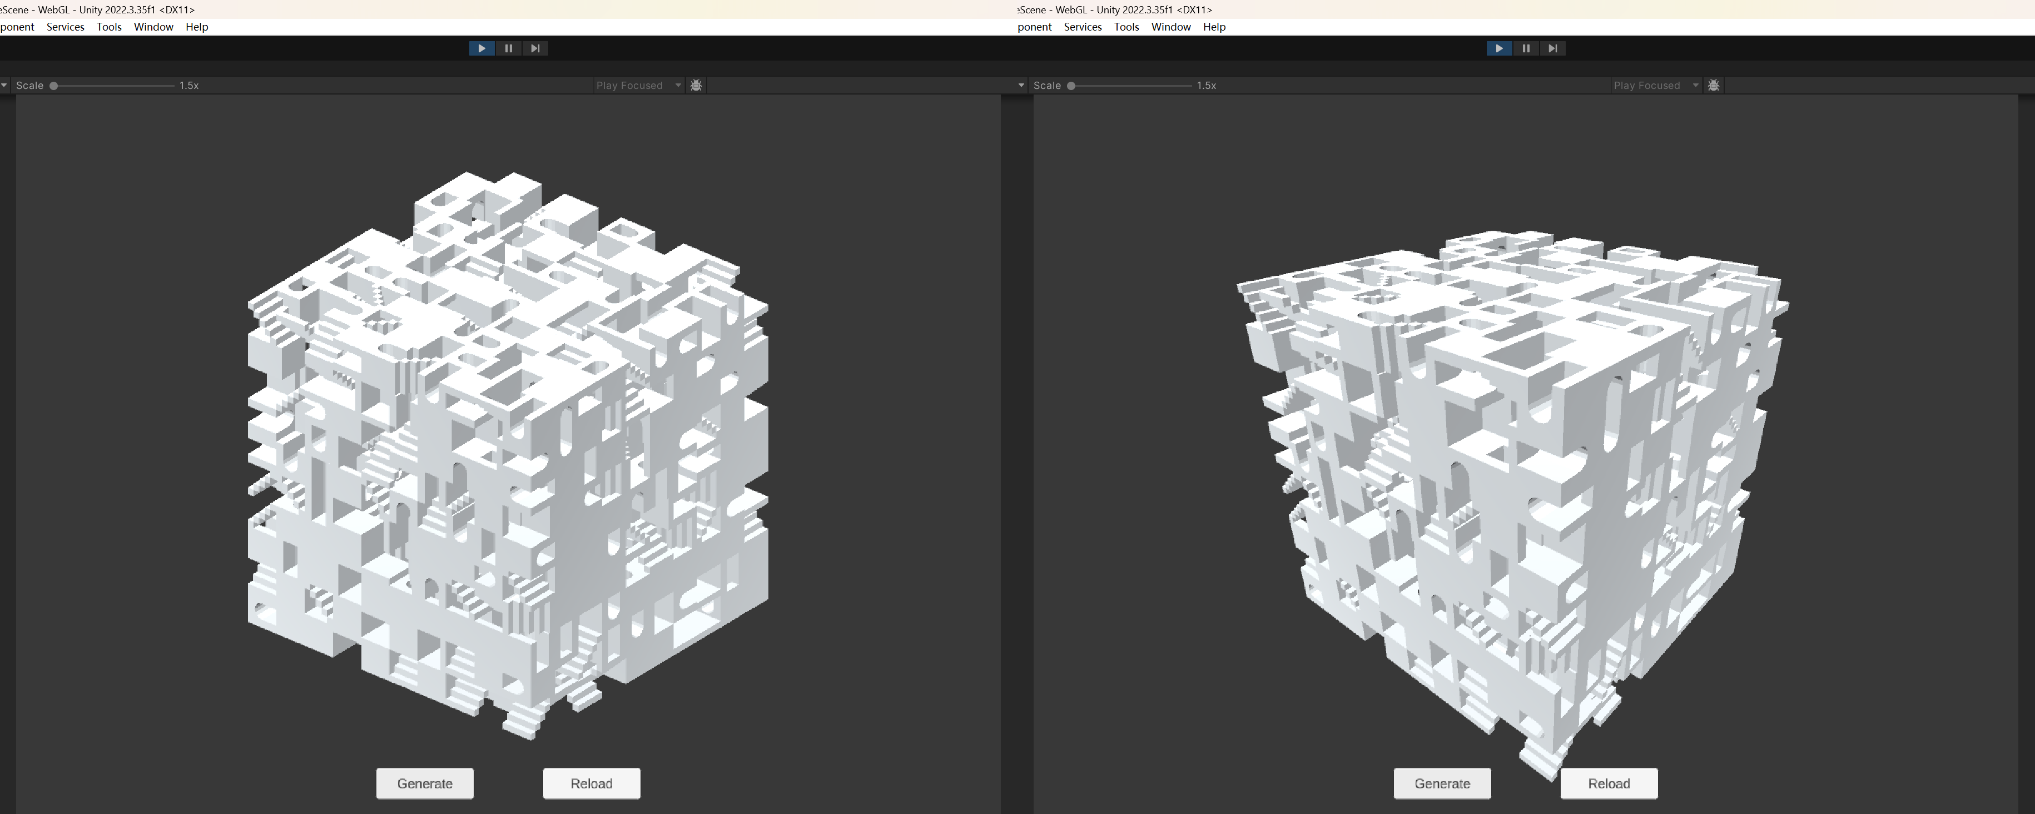Click Generate button in left game view
This screenshot has height=814, width=2035.
click(x=425, y=783)
